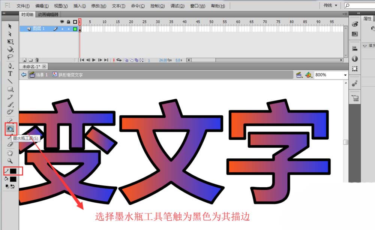Open the edit scene dropdown icon

pos(299,75)
